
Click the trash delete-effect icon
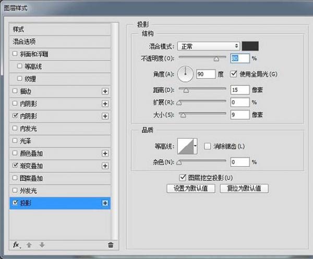[111, 245]
